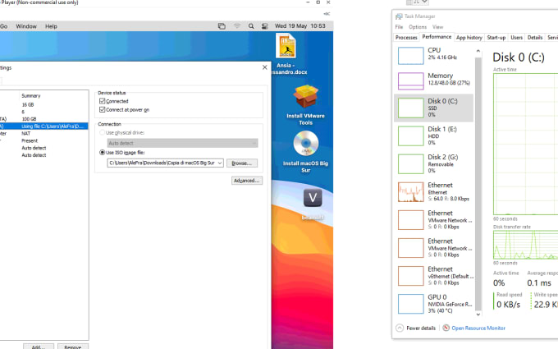The width and height of the screenshot is (558, 349).
Task: Select the Use ISO image file radio button
Action: [102, 153]
